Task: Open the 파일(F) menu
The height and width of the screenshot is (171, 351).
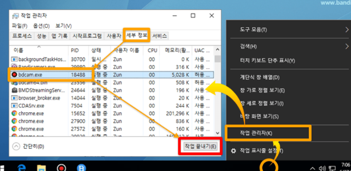Action: pyautogui.click(x=20, y=26)
